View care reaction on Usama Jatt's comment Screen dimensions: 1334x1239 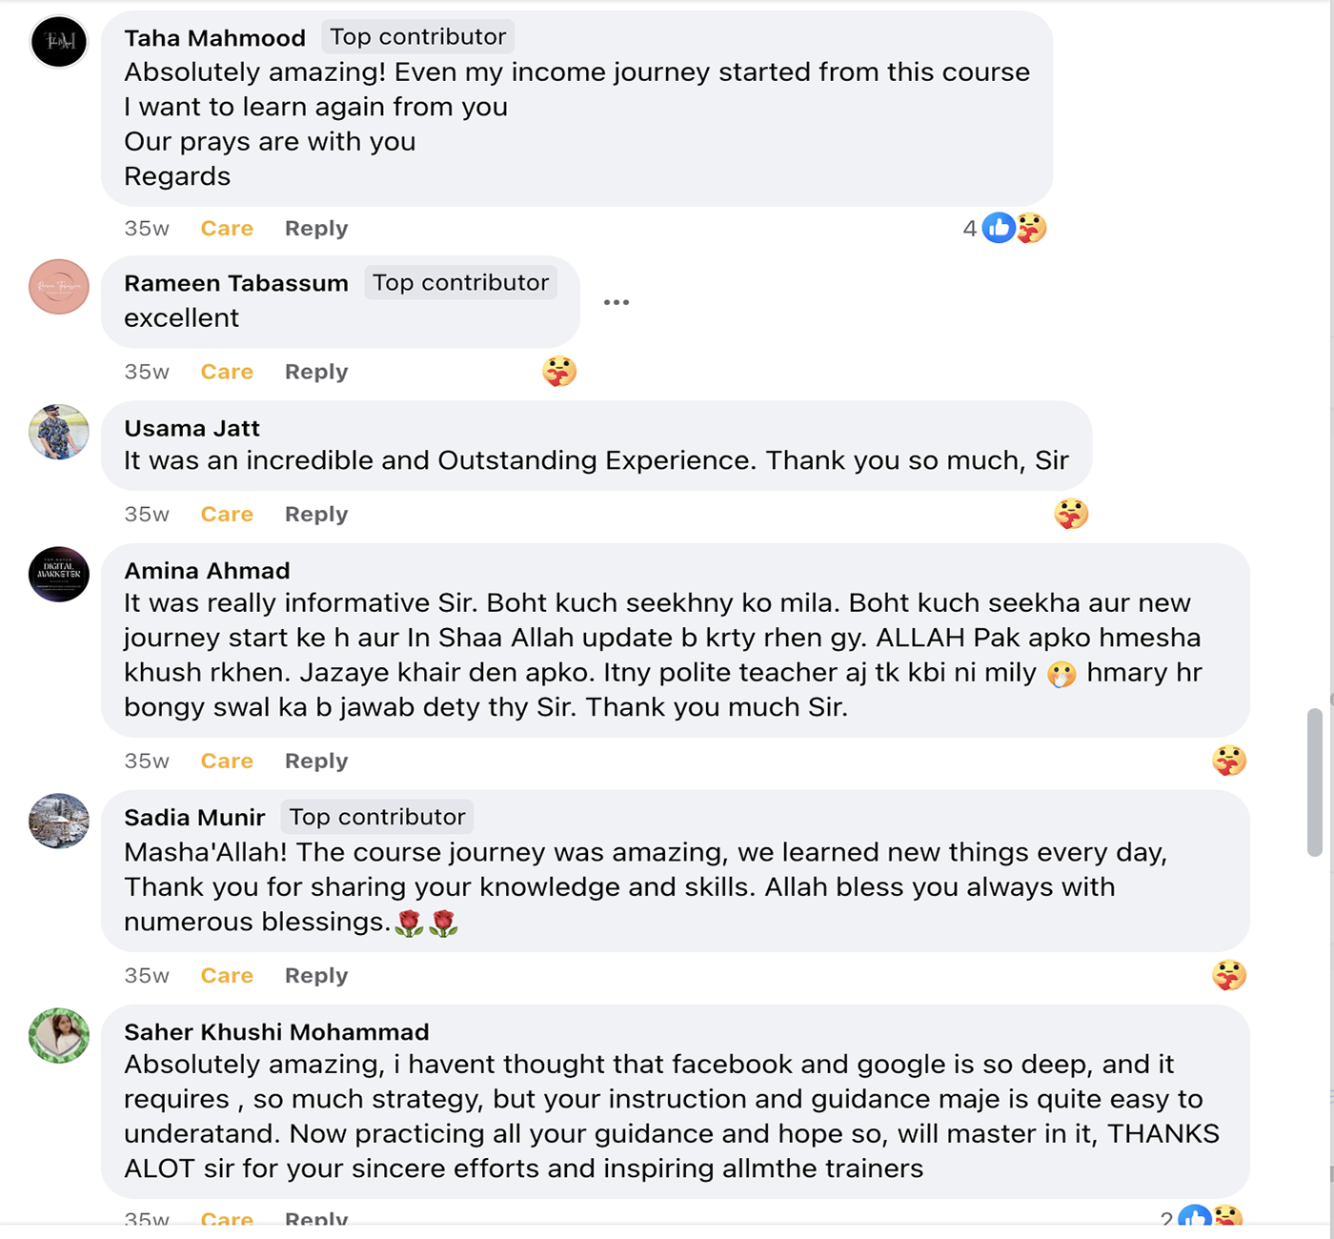pos(1071,514)
